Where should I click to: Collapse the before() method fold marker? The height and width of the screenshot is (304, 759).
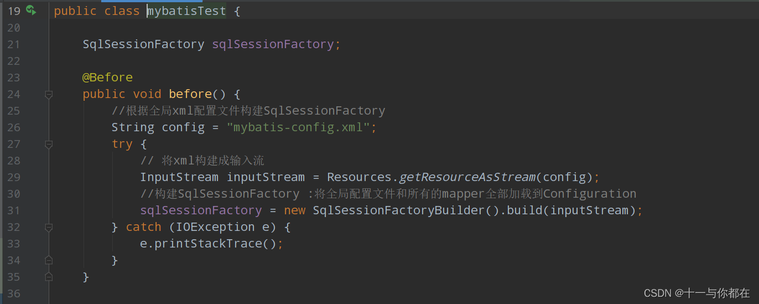[49, 95]
